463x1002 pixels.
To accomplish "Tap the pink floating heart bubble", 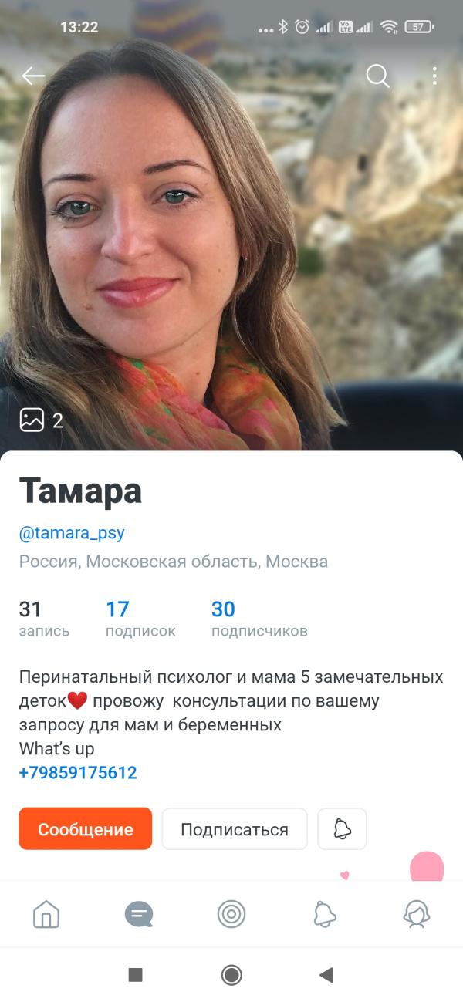I will click(x=427, y=867).
